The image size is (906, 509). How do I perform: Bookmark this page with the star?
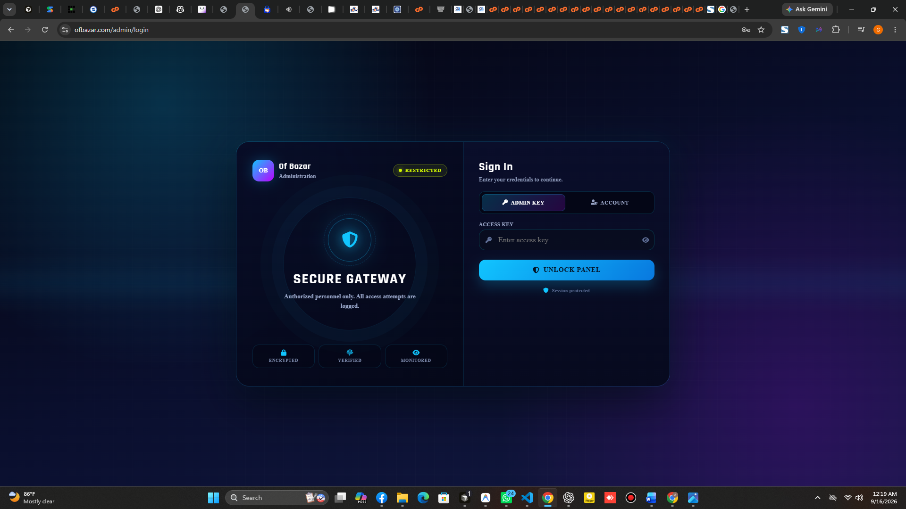[x=761, y=30]
